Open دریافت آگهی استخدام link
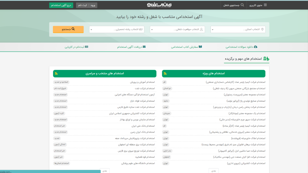Screen dimensions: 308x173 (x=131, y=47)
